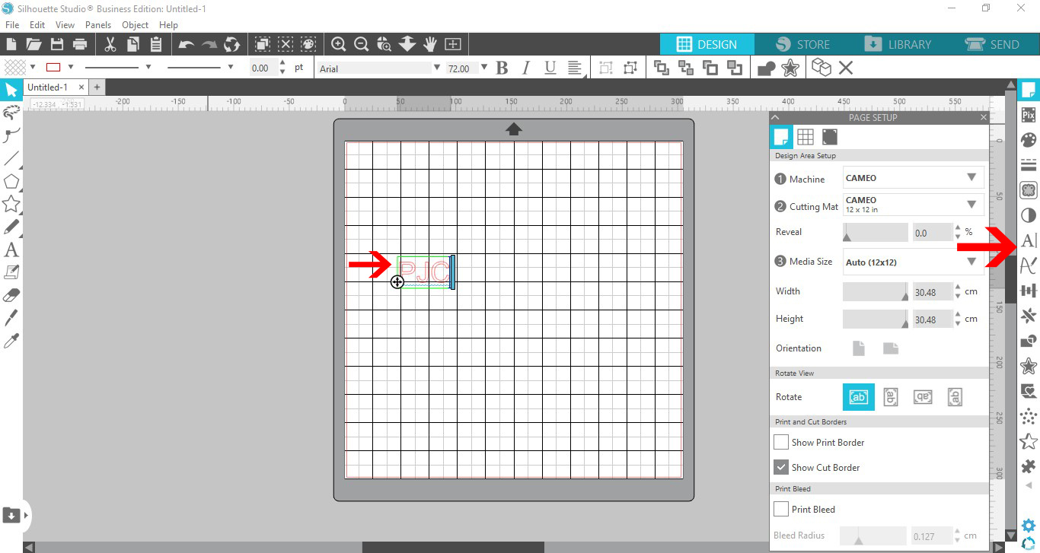
Task: Pick the Text tool in left toolbar
Action: pos(11,249)
